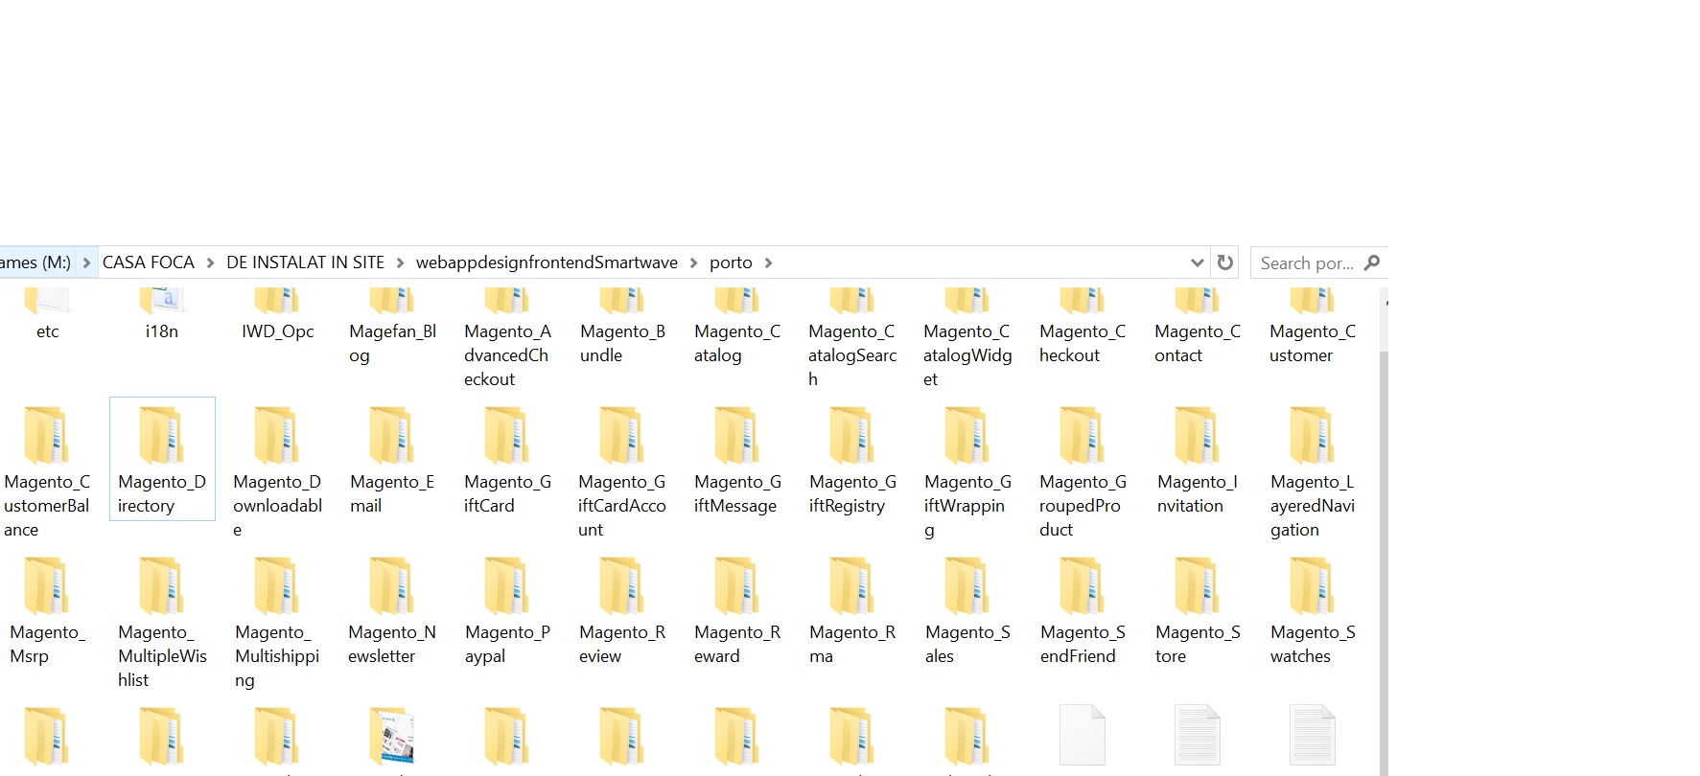Select the blank document file in bottom row
This screenshot has height=776, width=1700.
pos(1082,736)
